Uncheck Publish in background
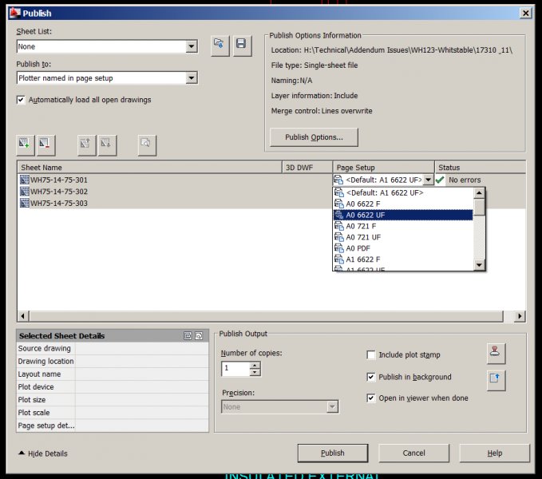Screen dimensions: 542x479 371,377
